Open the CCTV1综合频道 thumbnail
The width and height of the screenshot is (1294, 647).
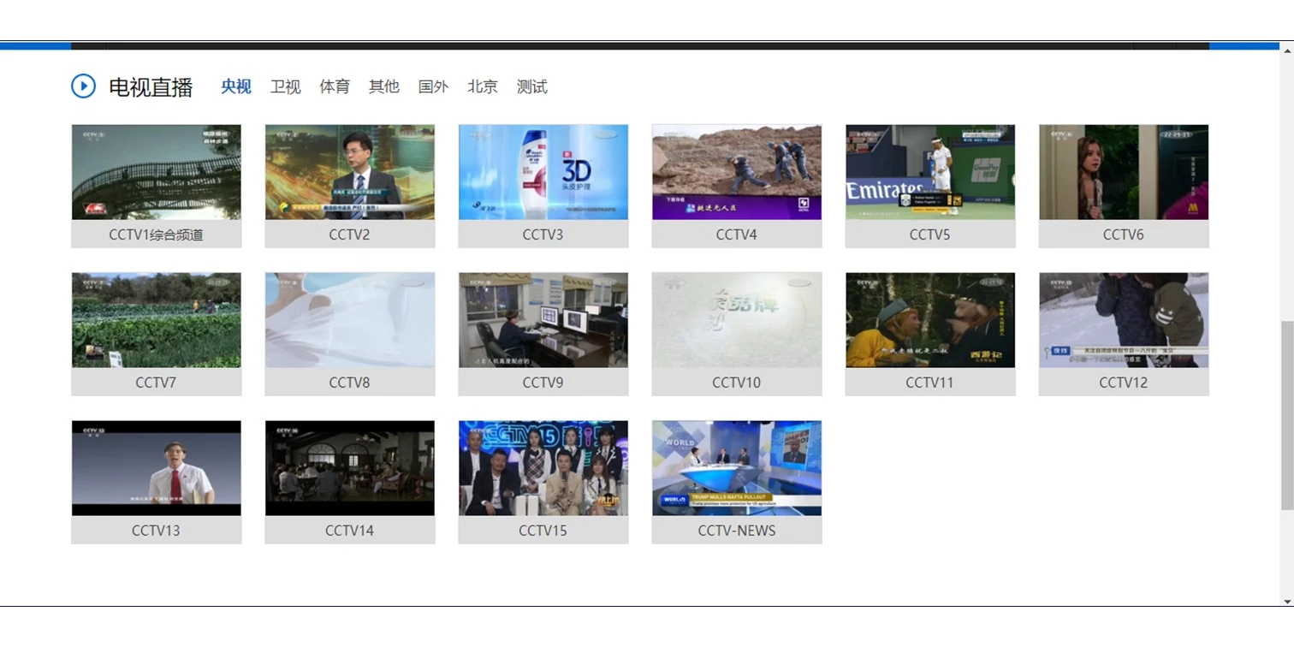click(157, 172)
